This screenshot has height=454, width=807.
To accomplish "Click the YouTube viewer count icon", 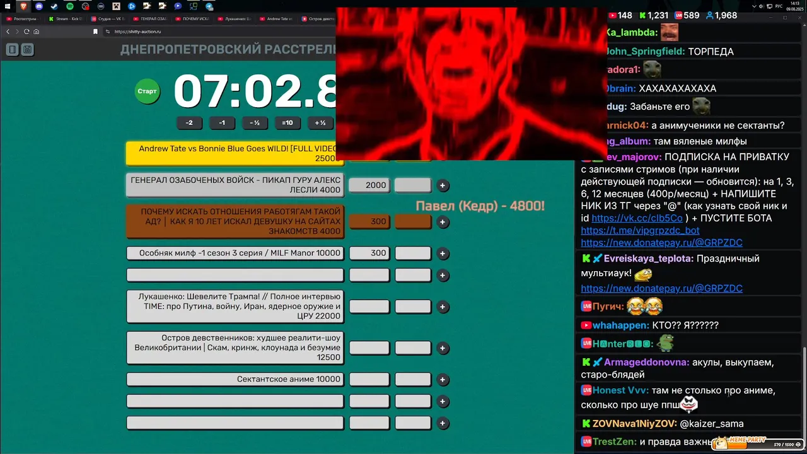I will click(612, 15).
